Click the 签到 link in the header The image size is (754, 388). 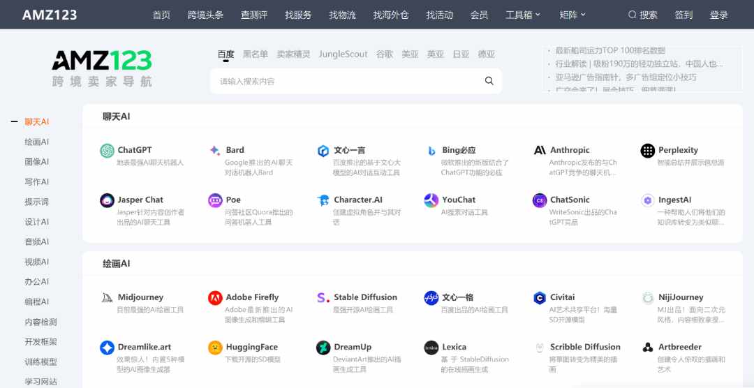pos(683,15)
